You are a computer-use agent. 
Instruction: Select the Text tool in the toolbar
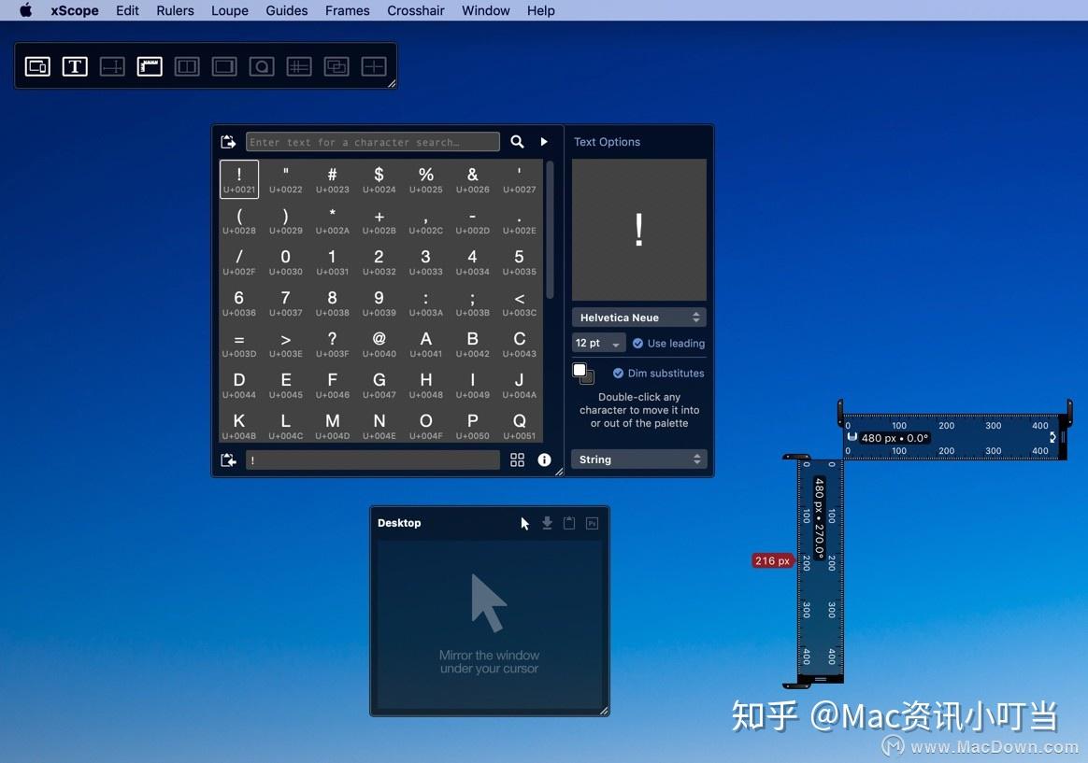(x=74, y=66)
